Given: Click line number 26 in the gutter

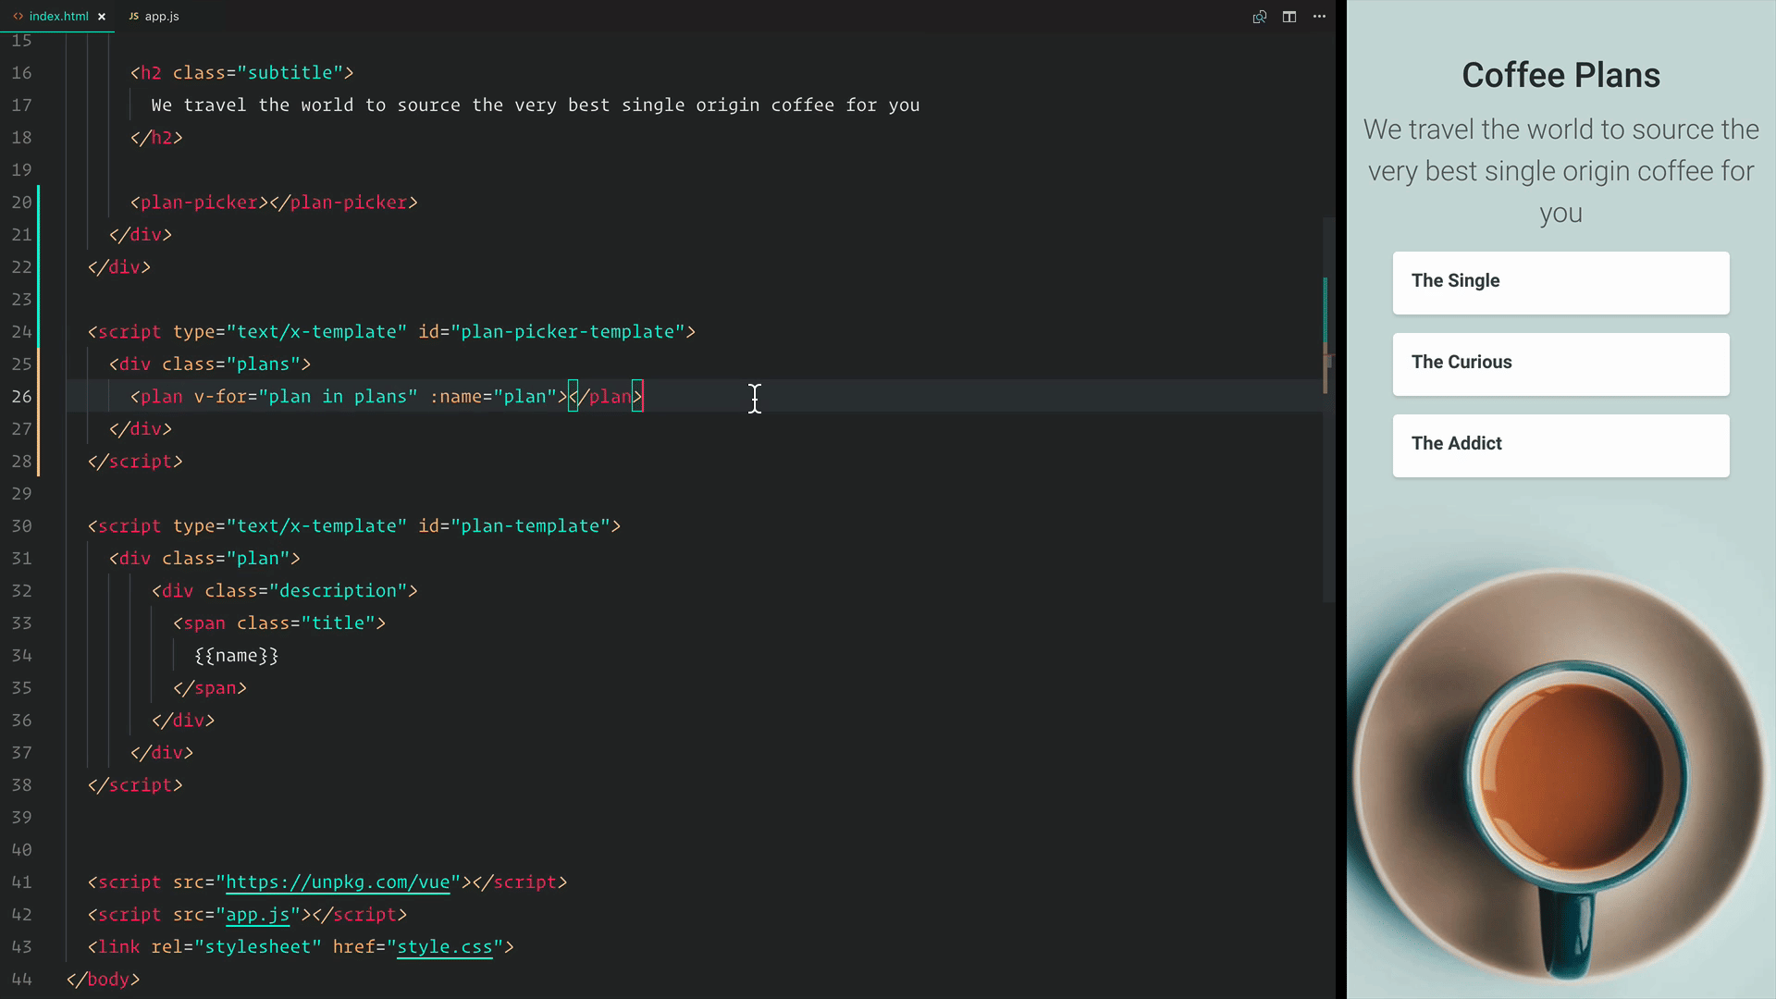Looking at the screenshot, I should click(x=21, y=397).
